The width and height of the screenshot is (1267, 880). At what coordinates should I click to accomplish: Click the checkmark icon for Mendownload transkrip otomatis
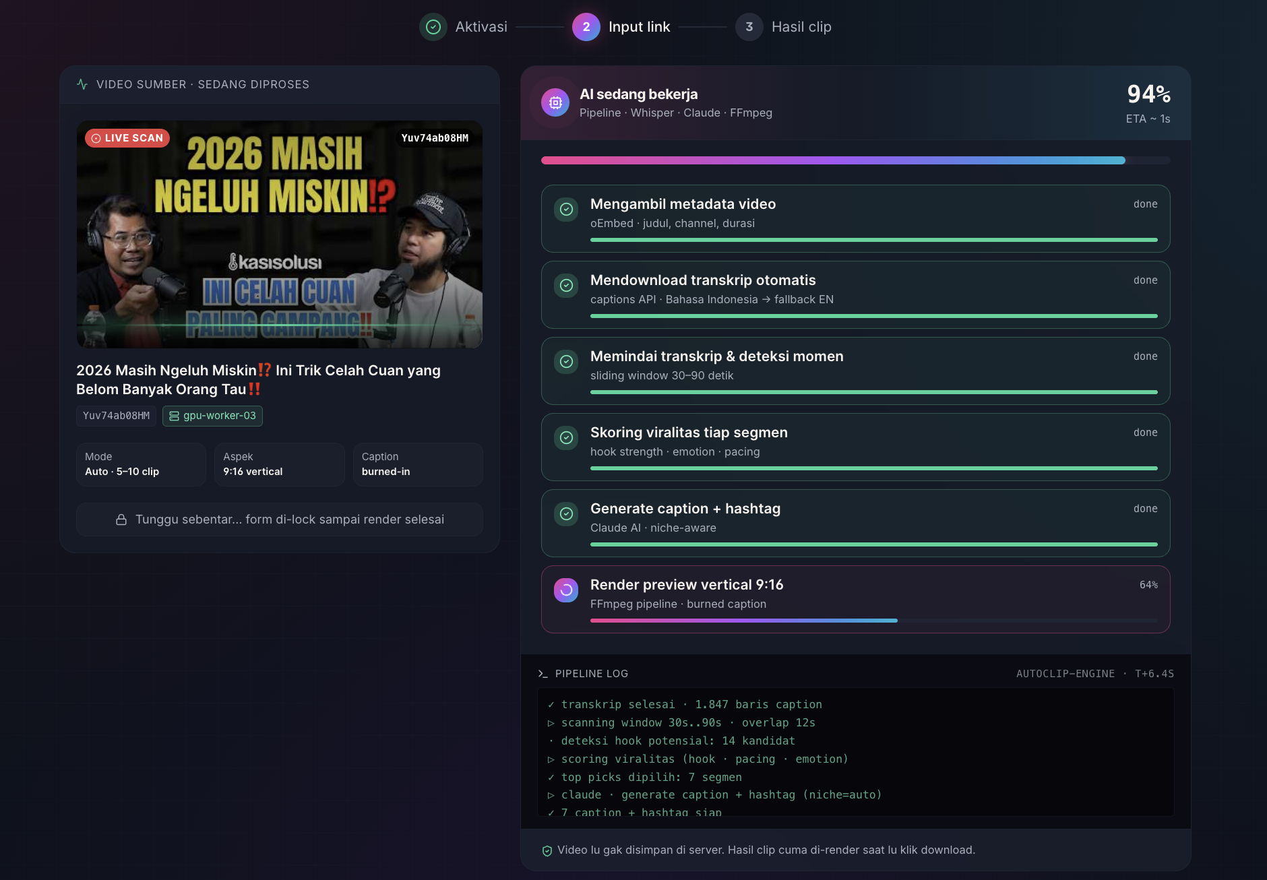click(566, 285)
